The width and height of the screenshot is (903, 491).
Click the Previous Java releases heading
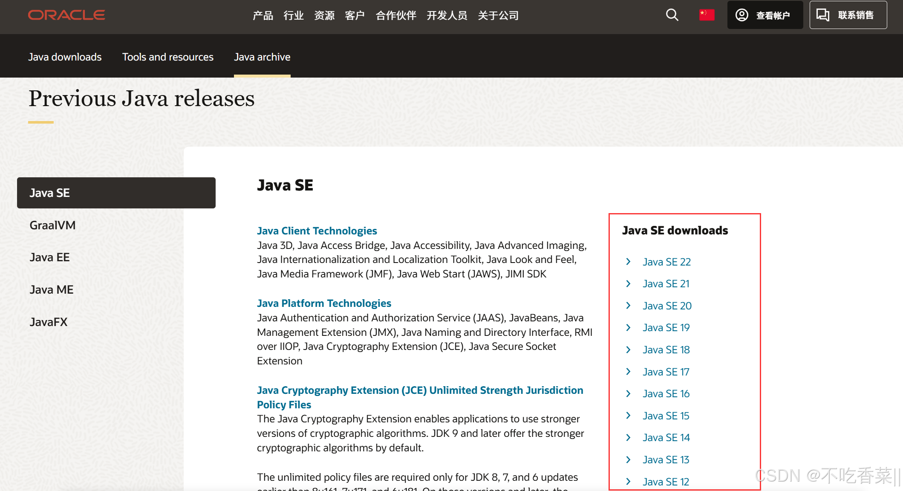(x=141, y=98)
